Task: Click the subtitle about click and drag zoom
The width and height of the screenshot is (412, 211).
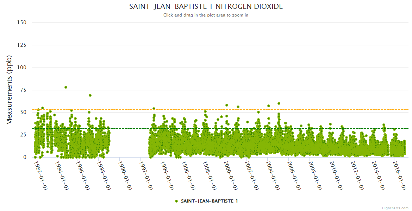Action: [x=206, y=15]
